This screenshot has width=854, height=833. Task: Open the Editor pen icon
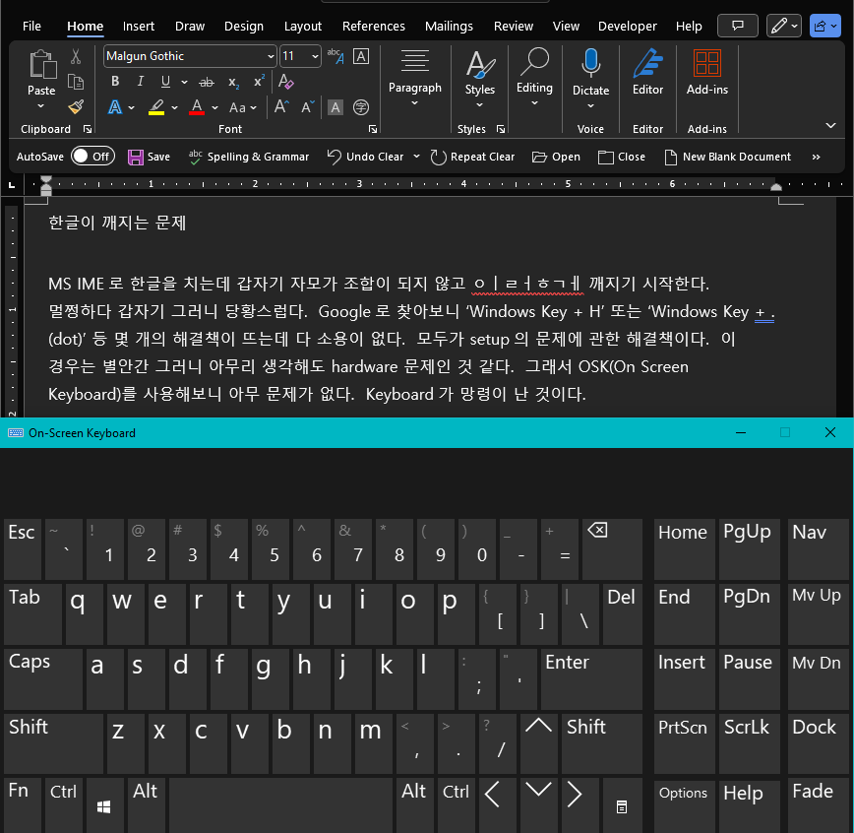pos(647,73)
